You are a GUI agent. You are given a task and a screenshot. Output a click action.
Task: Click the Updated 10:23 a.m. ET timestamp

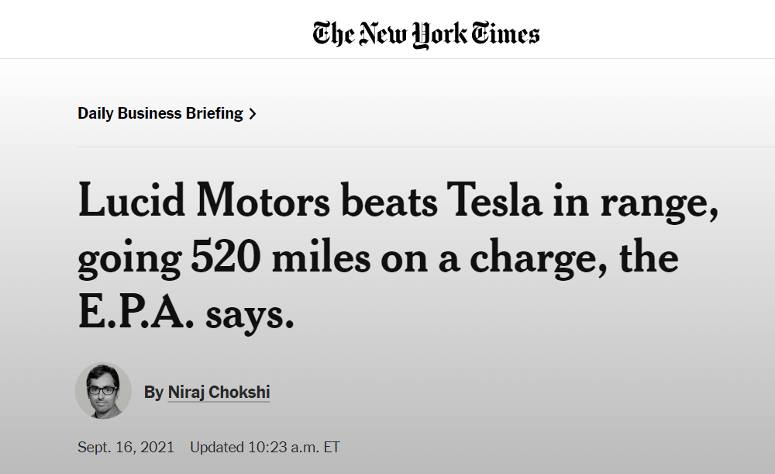pos(264,448)
